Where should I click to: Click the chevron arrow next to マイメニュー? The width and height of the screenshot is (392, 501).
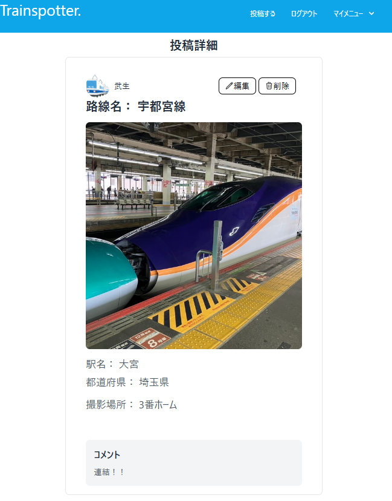(x=371, y=13)
